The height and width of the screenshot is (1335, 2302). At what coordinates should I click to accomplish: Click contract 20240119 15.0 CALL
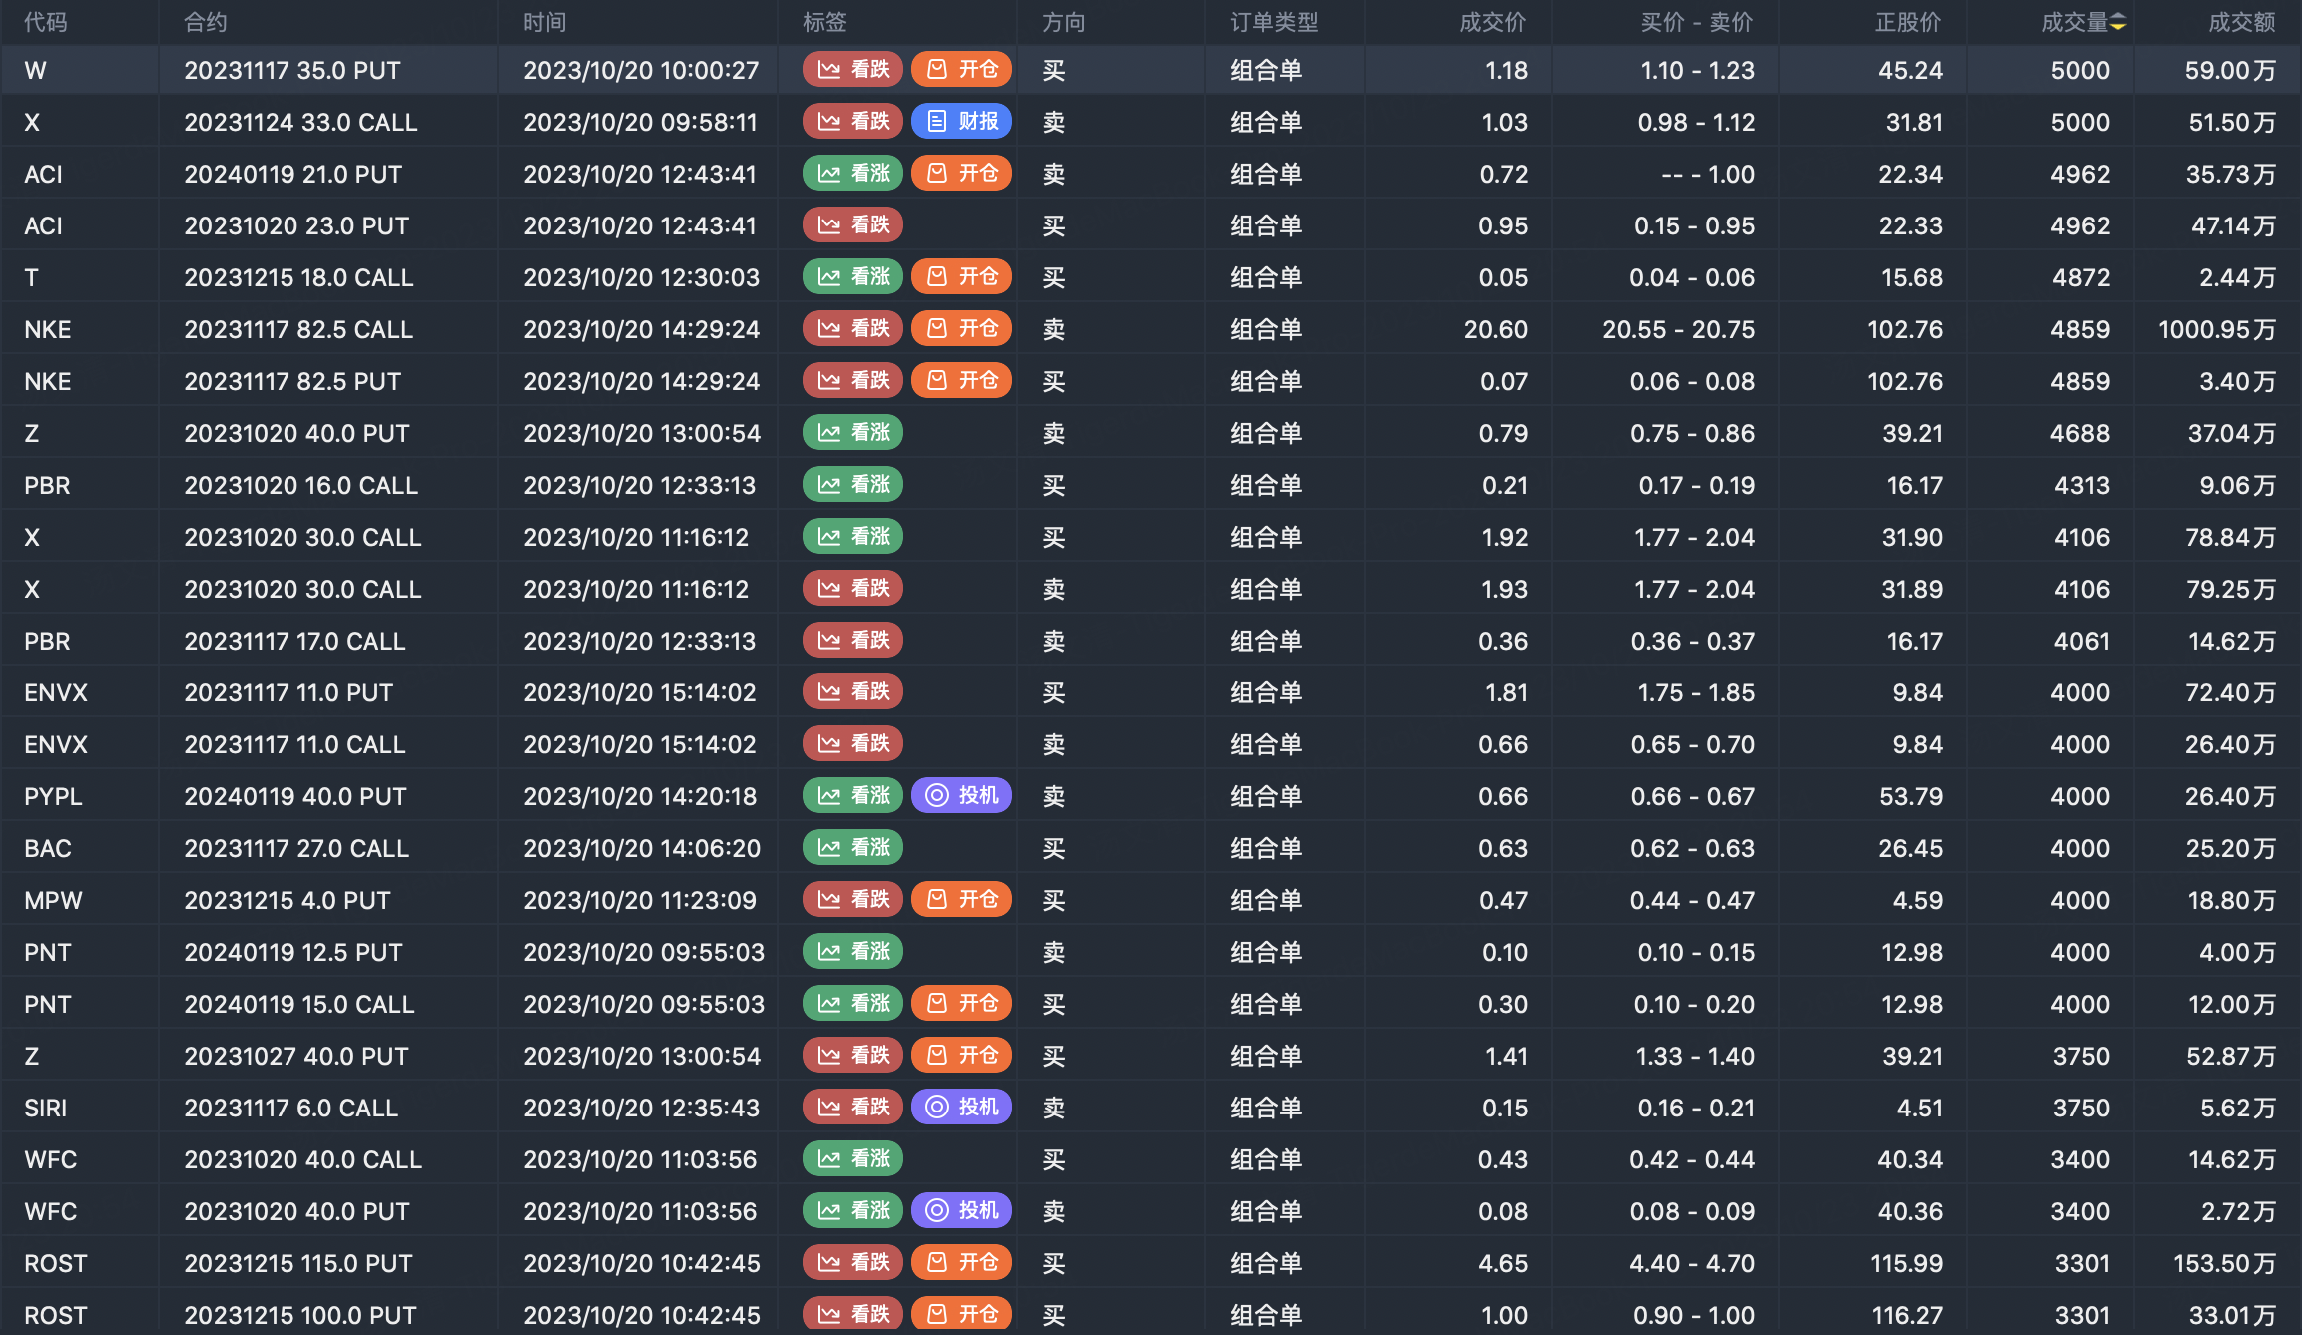click(x=299, y=1004)
